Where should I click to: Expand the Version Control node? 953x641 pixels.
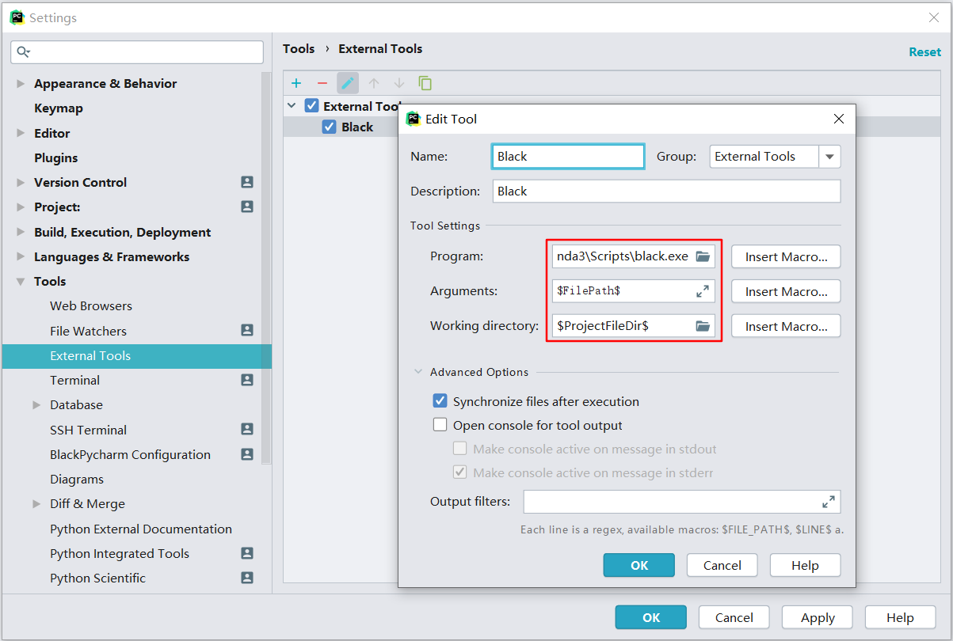[21, 182]
